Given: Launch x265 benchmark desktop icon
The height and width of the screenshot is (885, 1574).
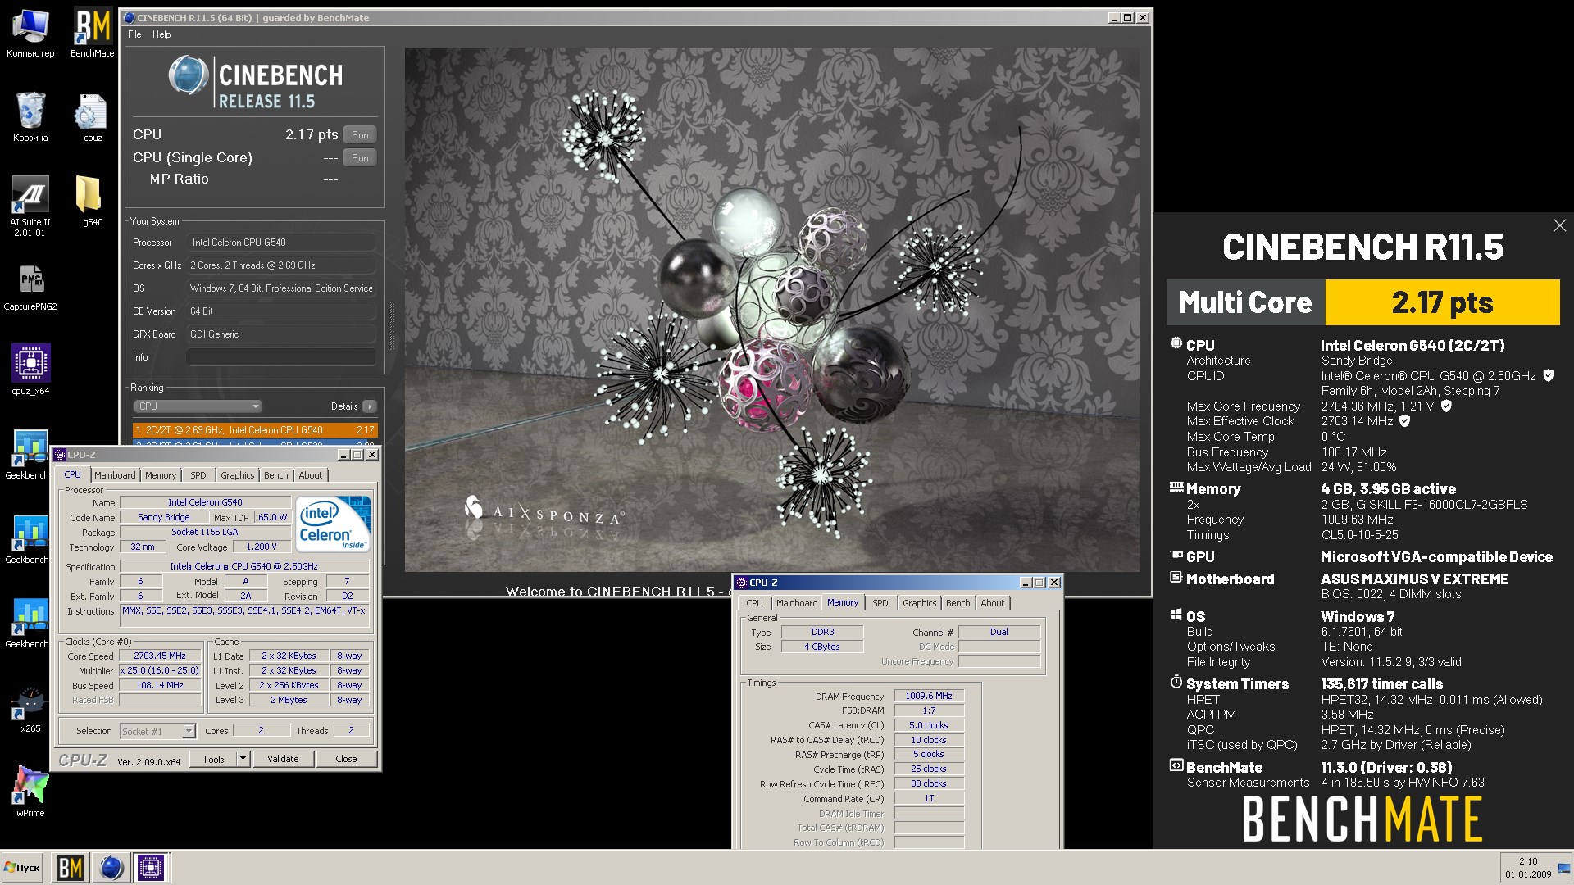Looking at the screenshot, I should [x=30, y=709].
